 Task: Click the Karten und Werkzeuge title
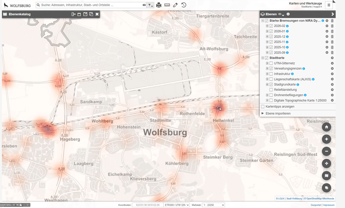305,3
